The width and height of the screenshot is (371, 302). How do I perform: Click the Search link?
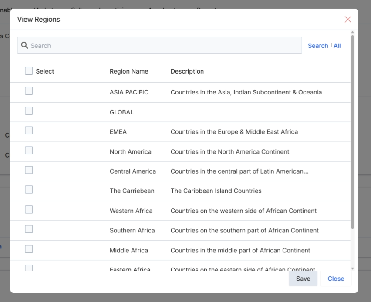click(318, 46)
